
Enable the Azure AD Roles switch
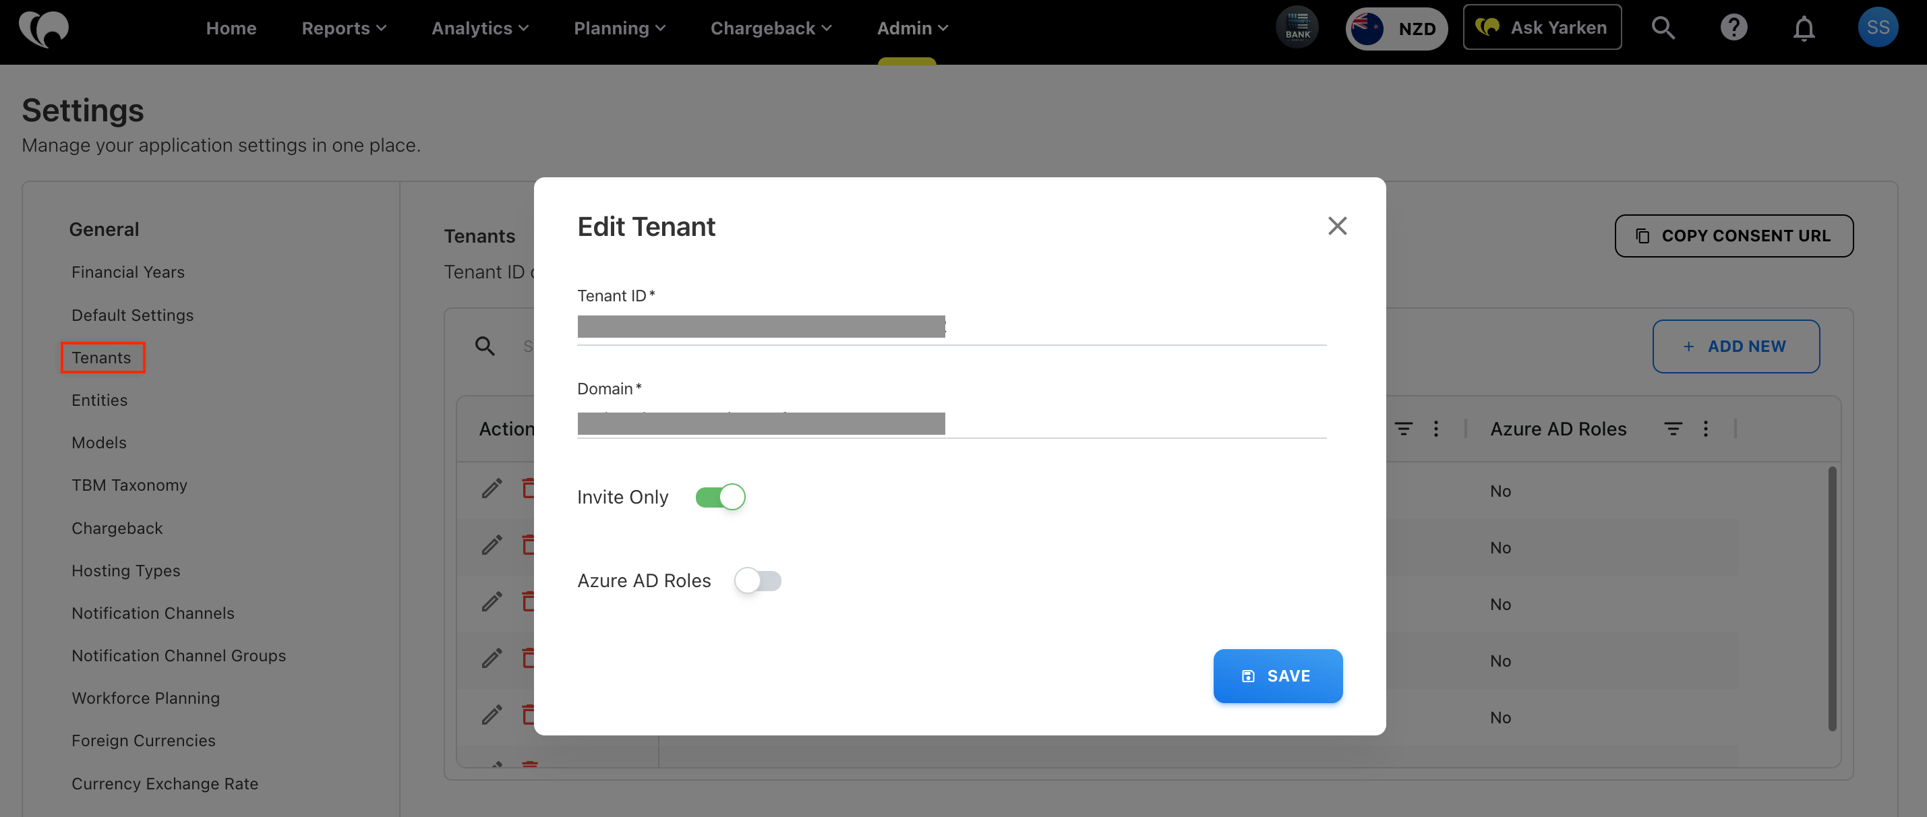758,580
